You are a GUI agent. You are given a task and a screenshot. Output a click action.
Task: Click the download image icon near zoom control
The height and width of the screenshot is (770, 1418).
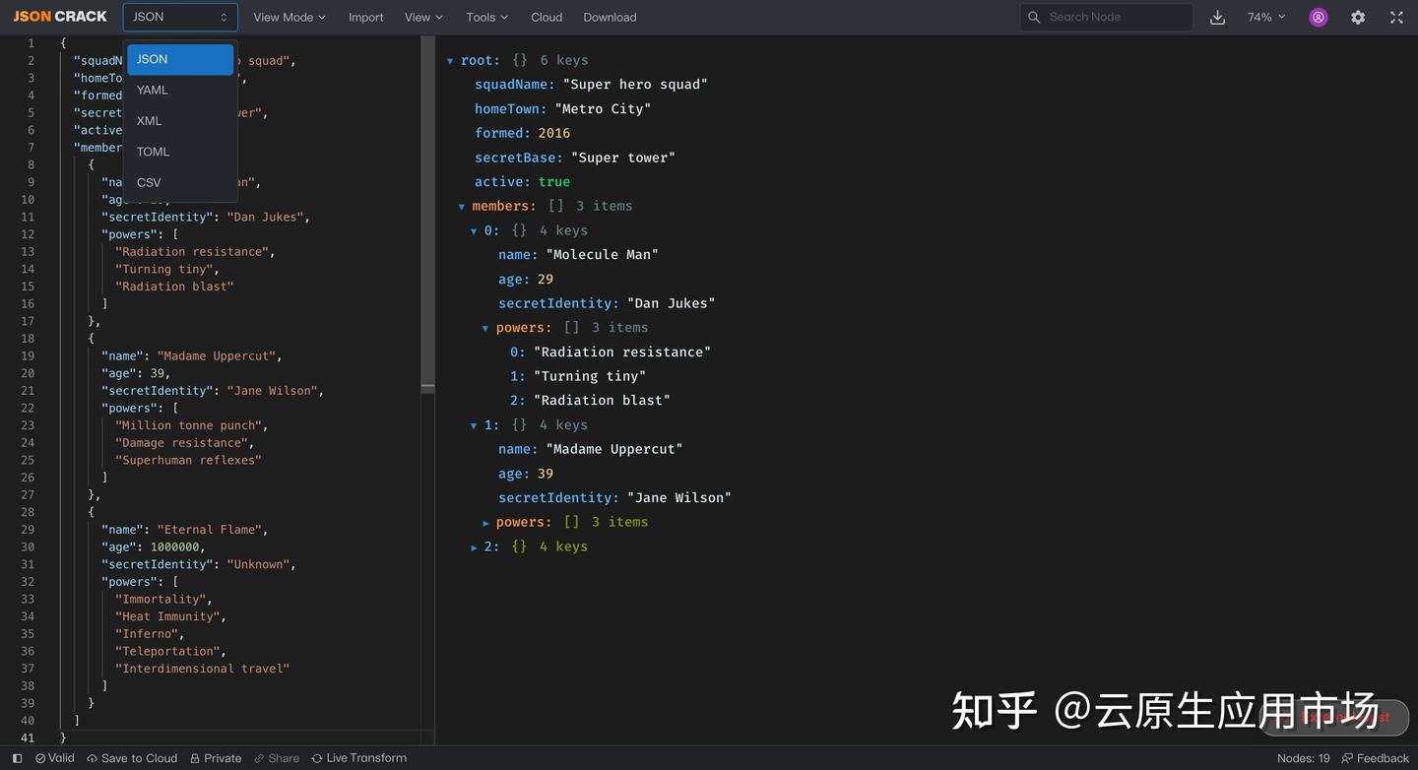click(1218, 17)
